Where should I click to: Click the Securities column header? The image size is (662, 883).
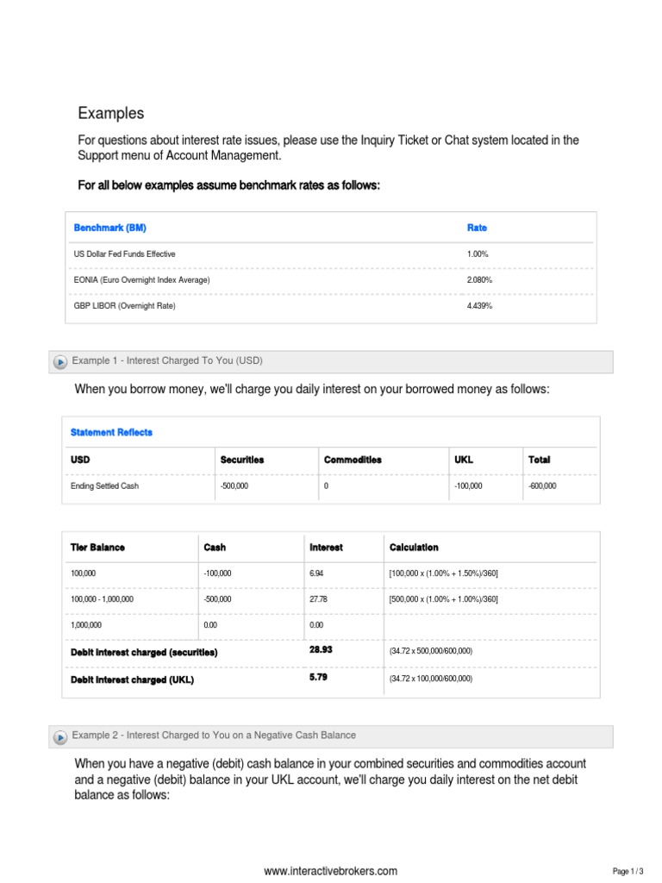tap(242, 460)
